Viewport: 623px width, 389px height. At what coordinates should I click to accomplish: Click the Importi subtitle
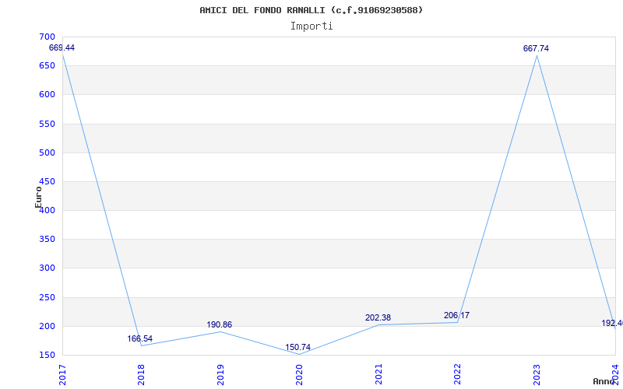click(311, 26)
